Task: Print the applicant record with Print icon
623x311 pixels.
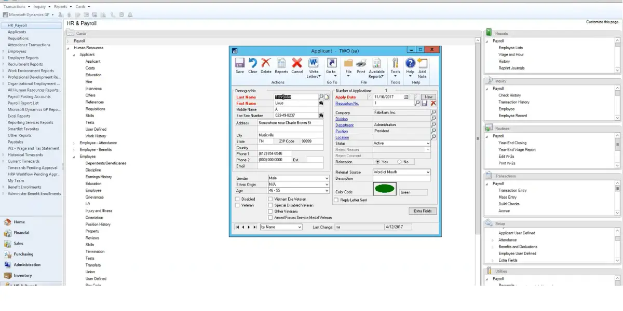Action: [x=361, y=66]
